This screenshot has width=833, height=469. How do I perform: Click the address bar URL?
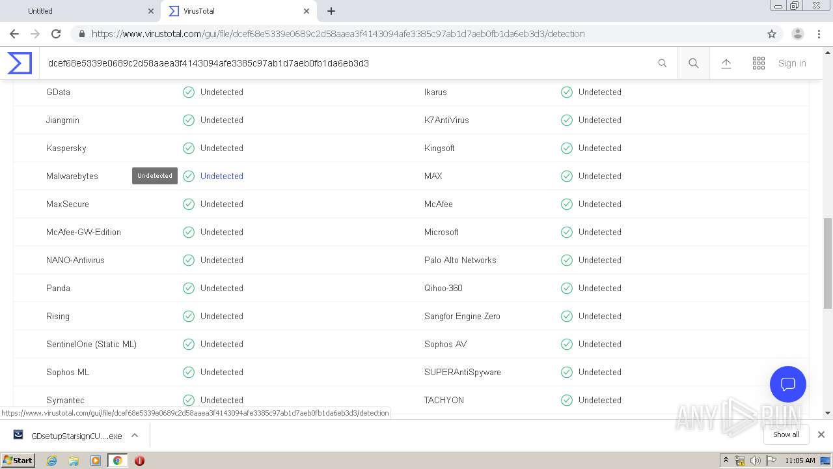pyautogui.click(x=338, y=34)
